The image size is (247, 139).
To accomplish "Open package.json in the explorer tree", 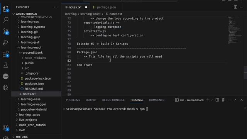I will click(34, 84).
